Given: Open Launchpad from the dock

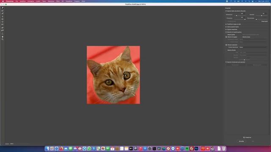Looking at the screenshot, I should click(52, 149).
